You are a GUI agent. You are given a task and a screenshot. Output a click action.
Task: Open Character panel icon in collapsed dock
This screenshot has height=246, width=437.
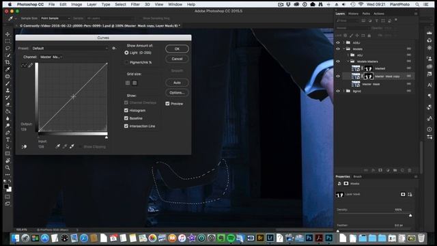tap(429, 85)
